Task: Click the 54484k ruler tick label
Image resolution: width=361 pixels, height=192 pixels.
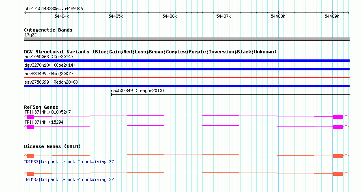Action: 62,16
